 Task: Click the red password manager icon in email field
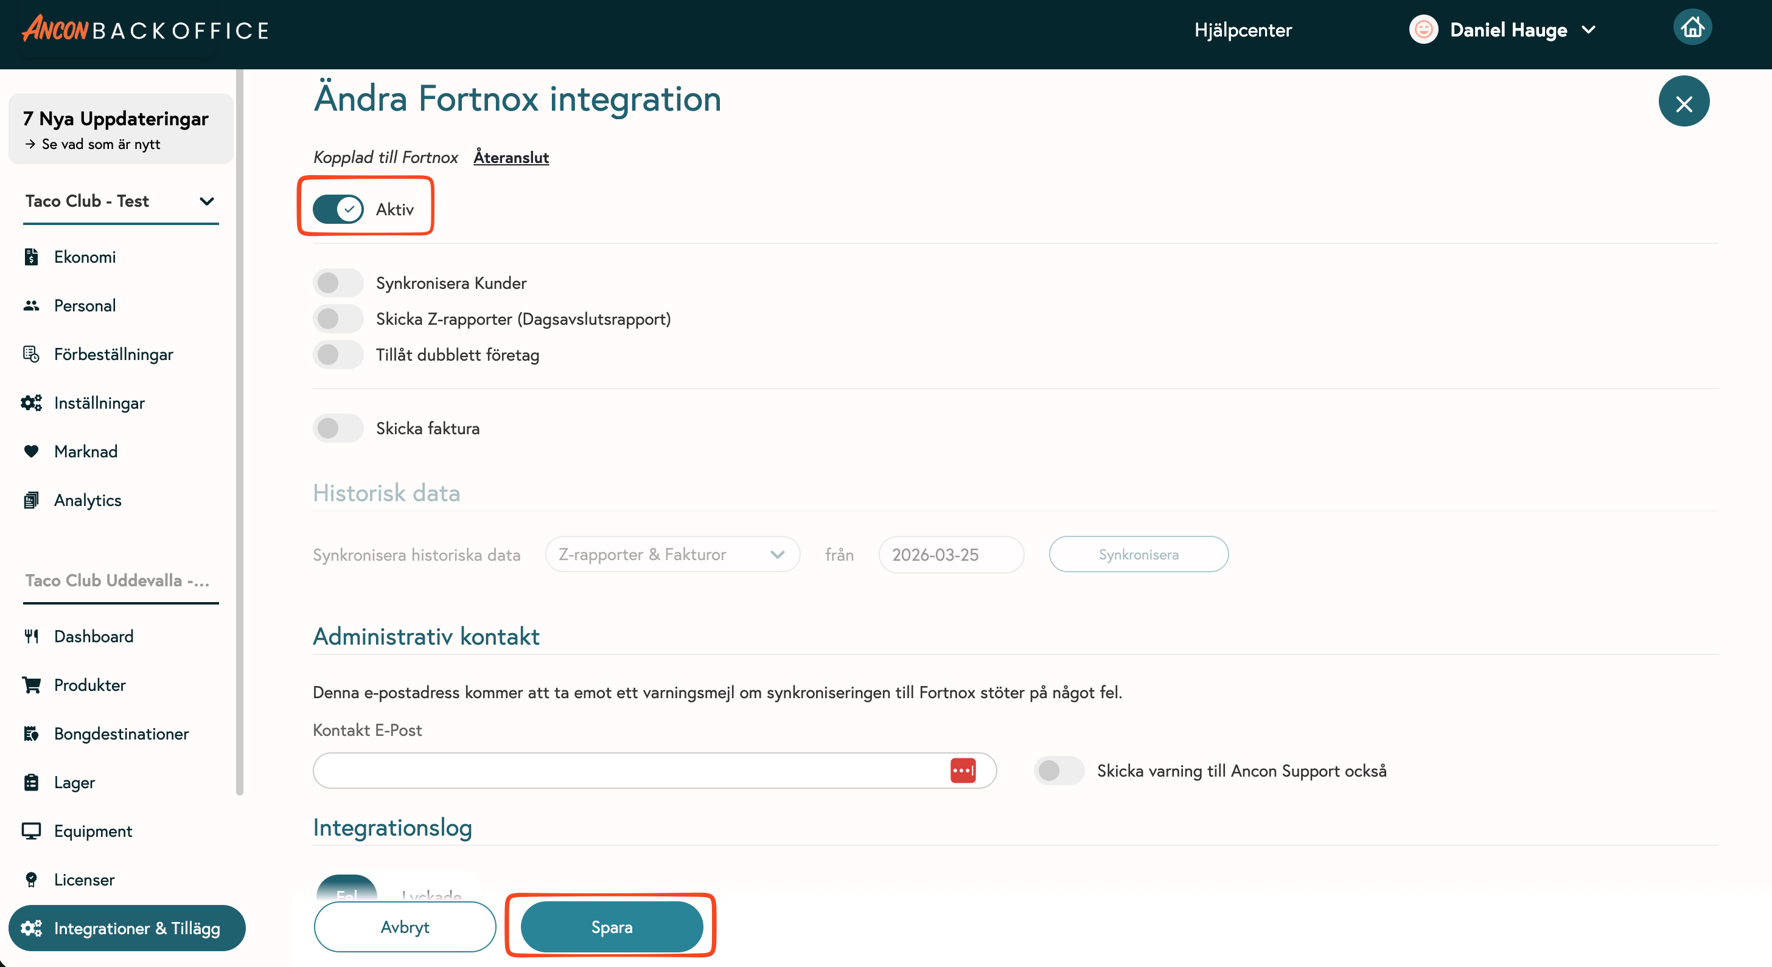(963, 771)
